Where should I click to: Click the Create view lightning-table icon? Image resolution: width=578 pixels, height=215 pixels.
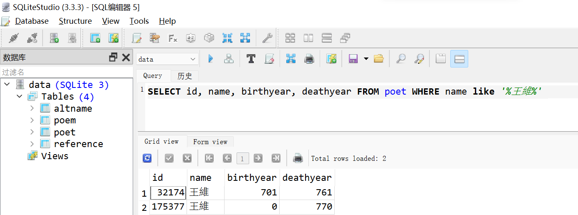114,38
